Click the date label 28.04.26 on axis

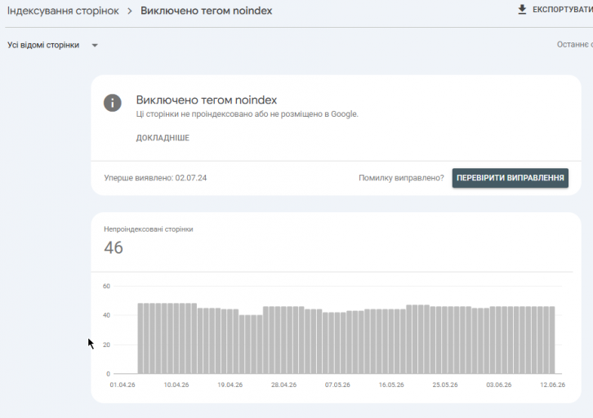(x=283, y=385)
